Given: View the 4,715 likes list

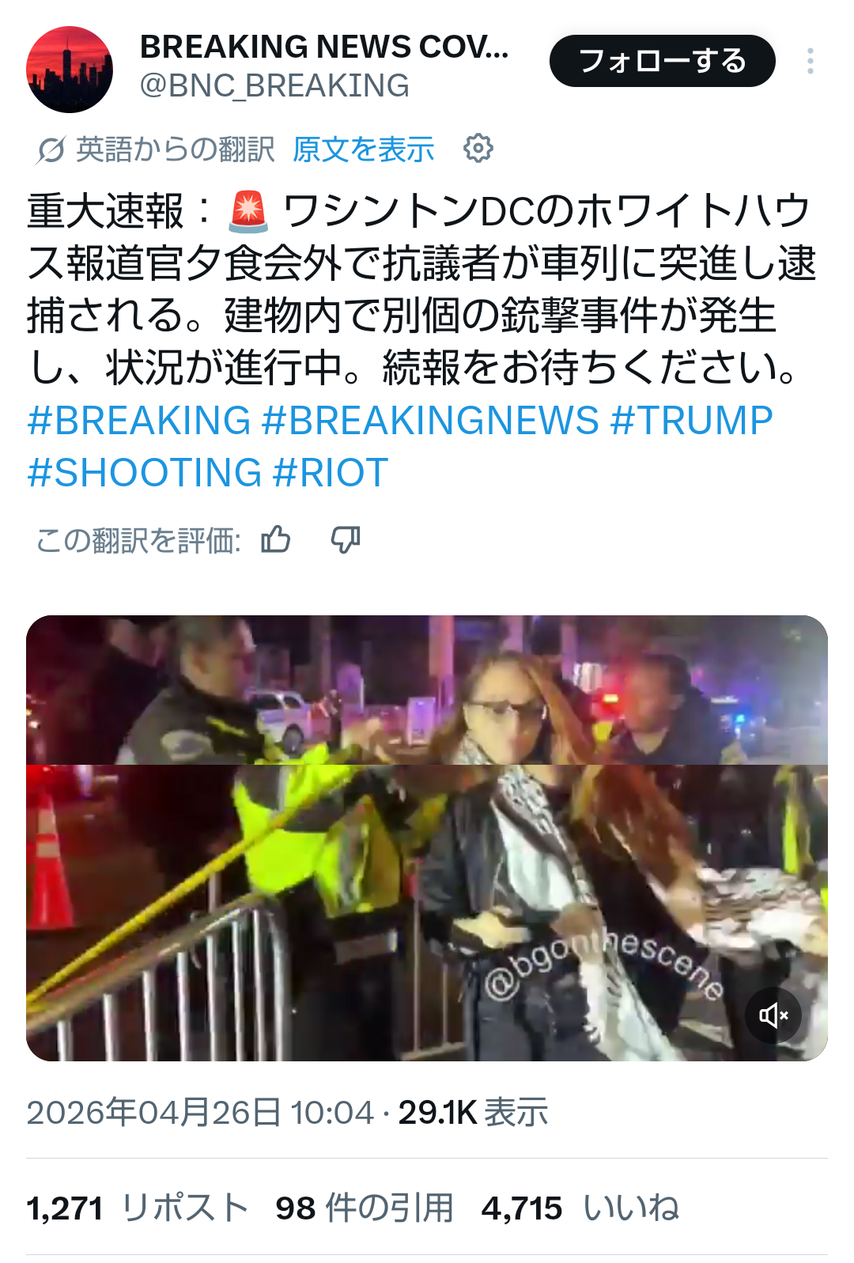Looking at the screenshot, I should point(580,1208).
